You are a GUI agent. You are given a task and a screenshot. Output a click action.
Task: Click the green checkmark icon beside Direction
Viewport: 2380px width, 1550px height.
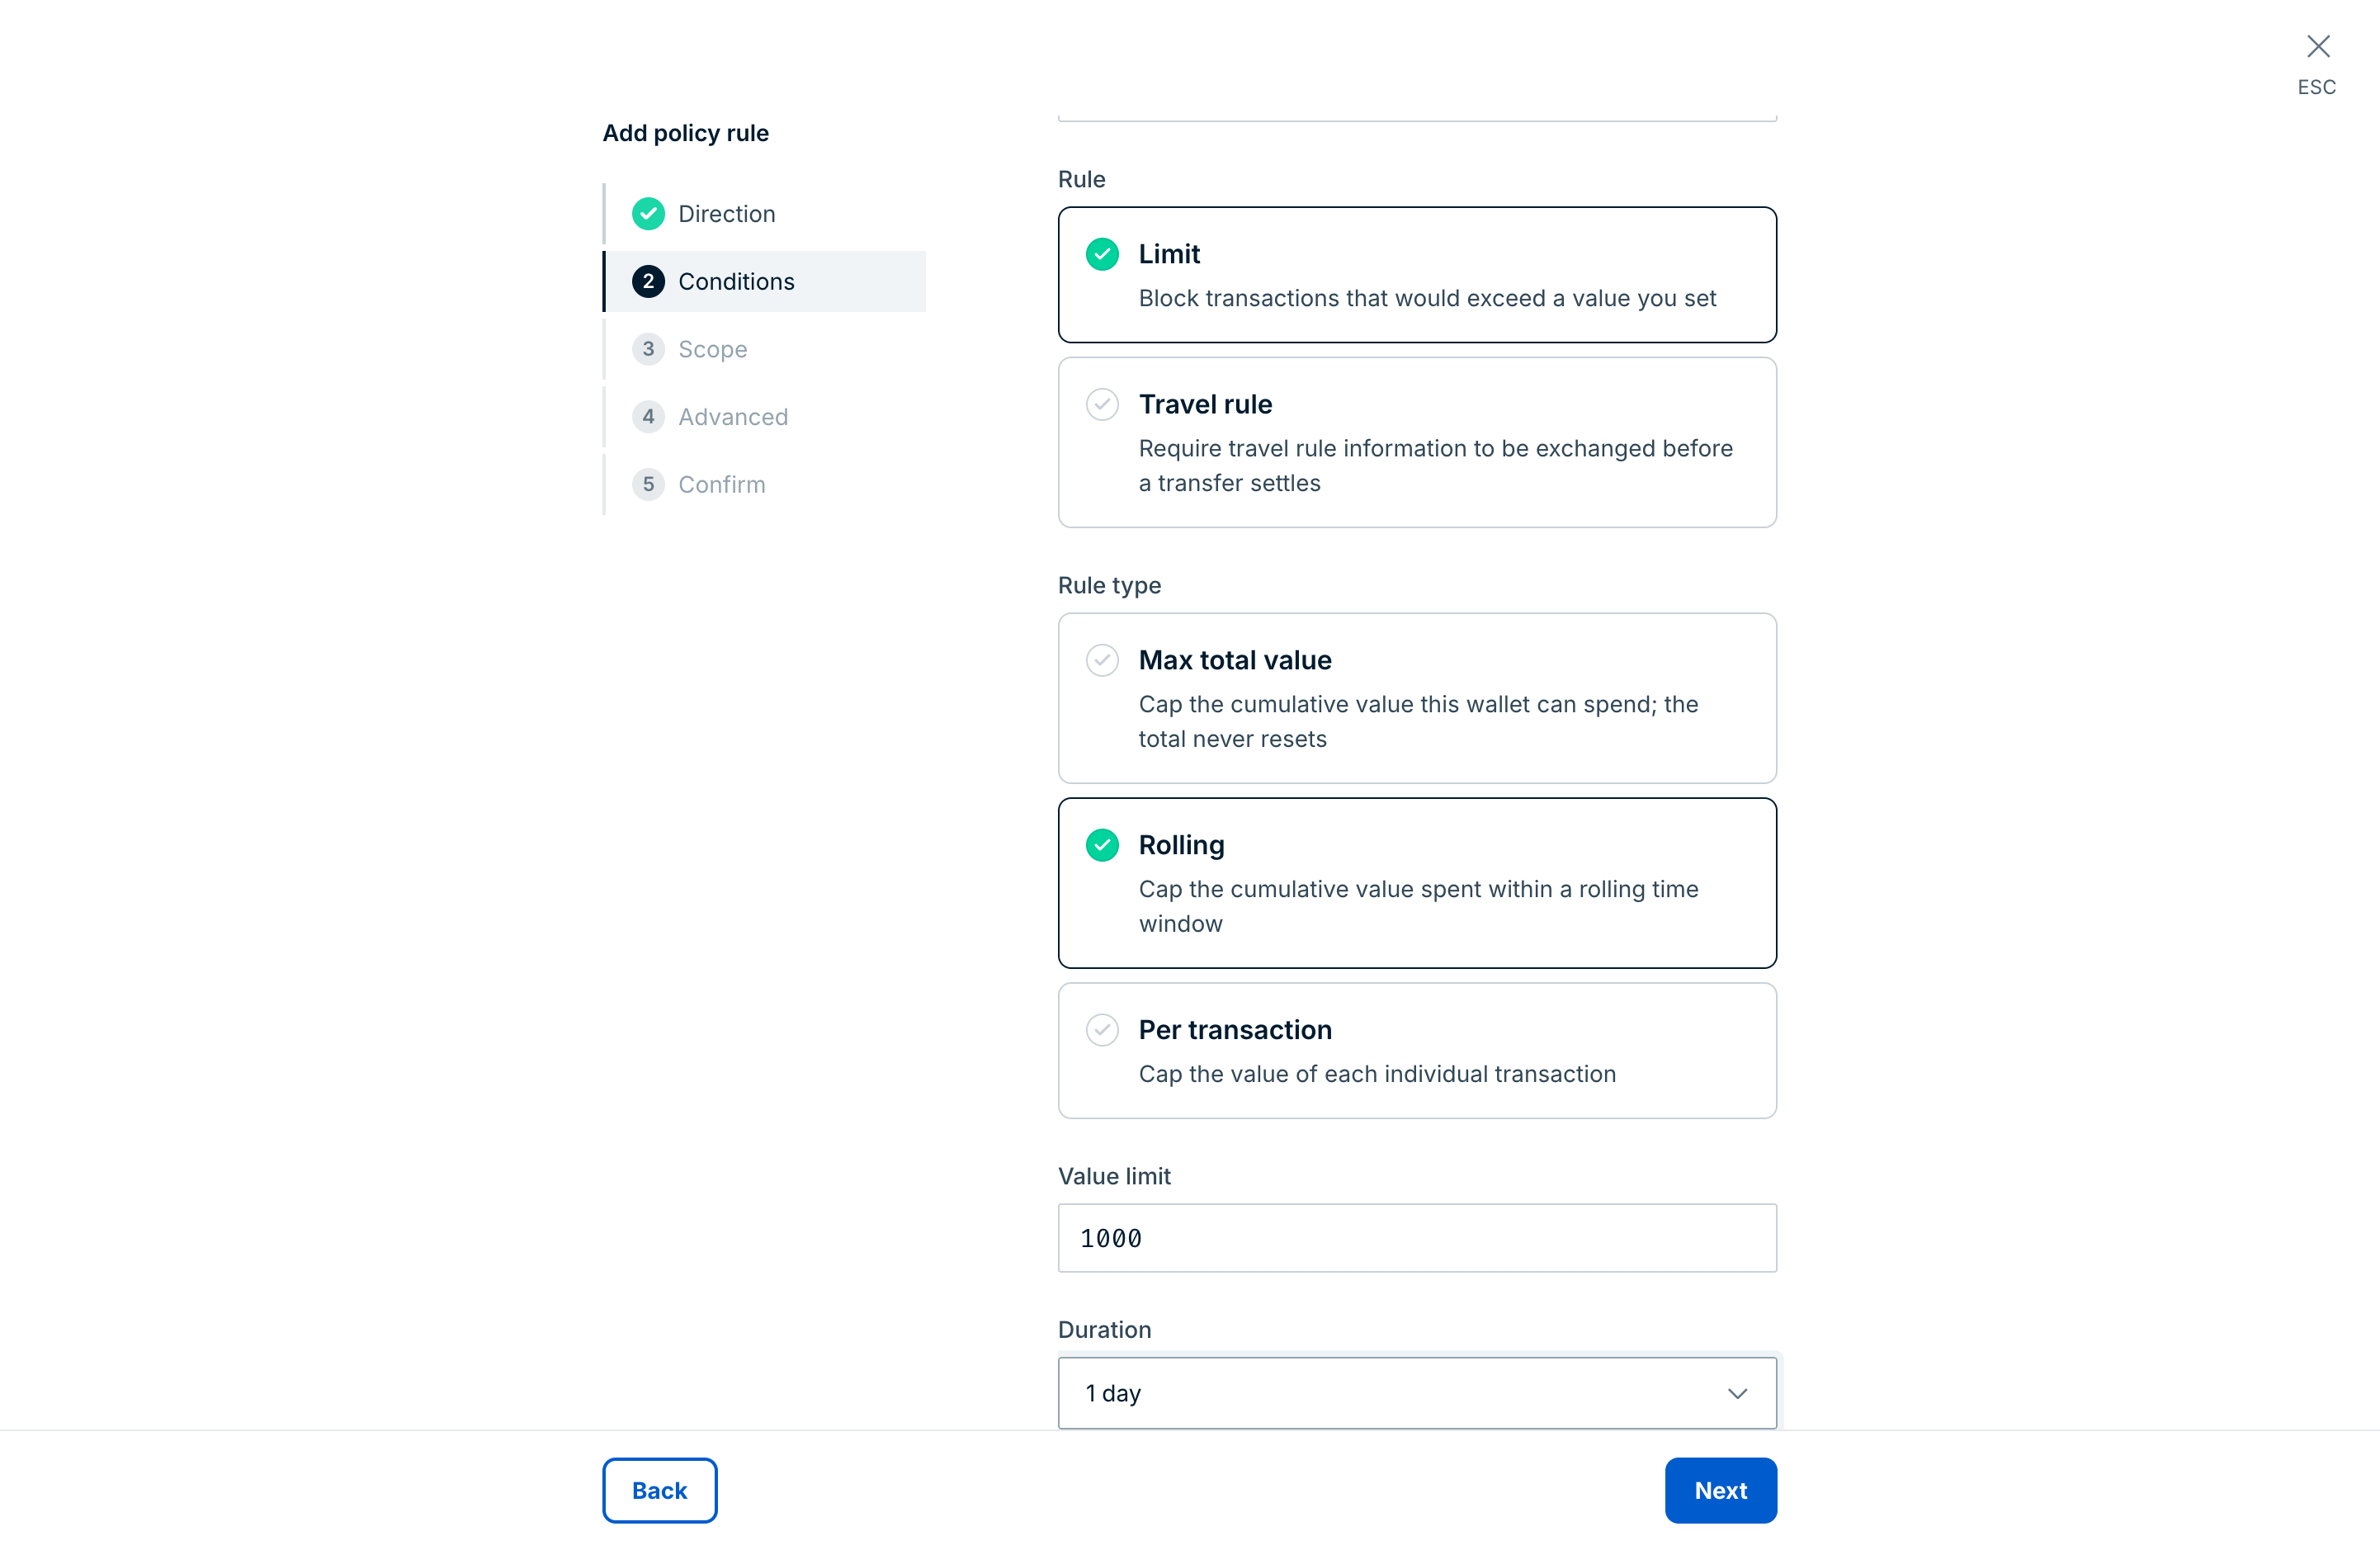tap(648, 214)
